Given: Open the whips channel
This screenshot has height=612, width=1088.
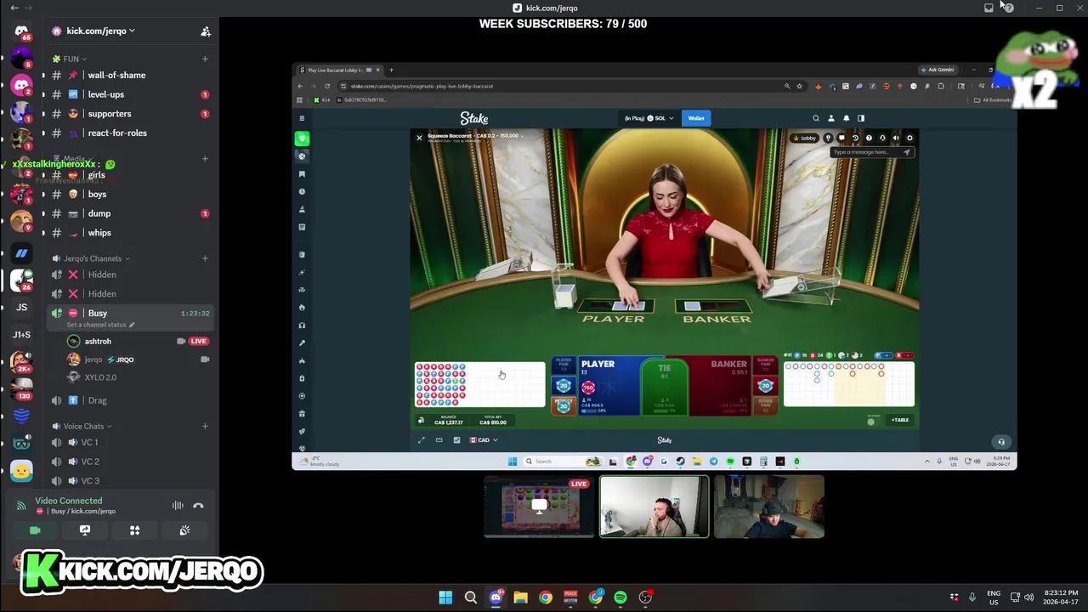Looking at the screenshot, I should (127, 233).
